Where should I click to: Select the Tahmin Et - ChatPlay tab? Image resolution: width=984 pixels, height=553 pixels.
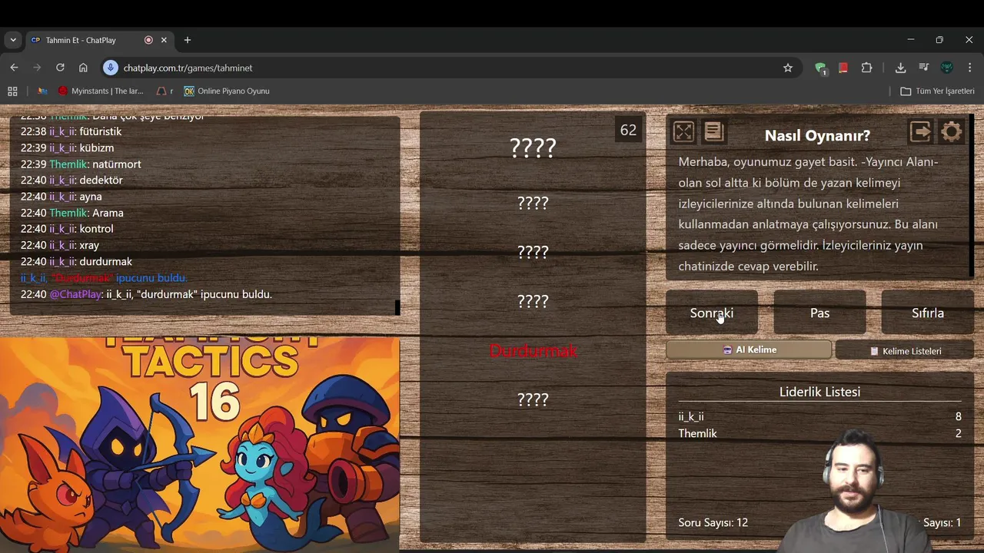pyautogui.click(x=99, y=40)
